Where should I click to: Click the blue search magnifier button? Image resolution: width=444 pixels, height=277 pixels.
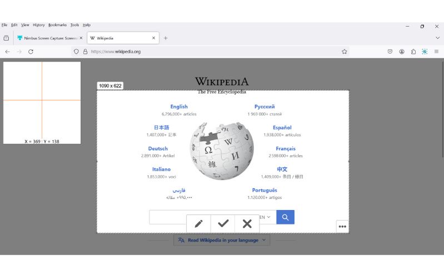coord(285,217)
